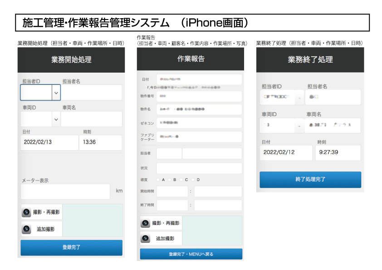This screenshot has width=382, height=270.
Task: Tap camera icon for 撮影・再撮影 in 作業報告
Action: (146, 223)
